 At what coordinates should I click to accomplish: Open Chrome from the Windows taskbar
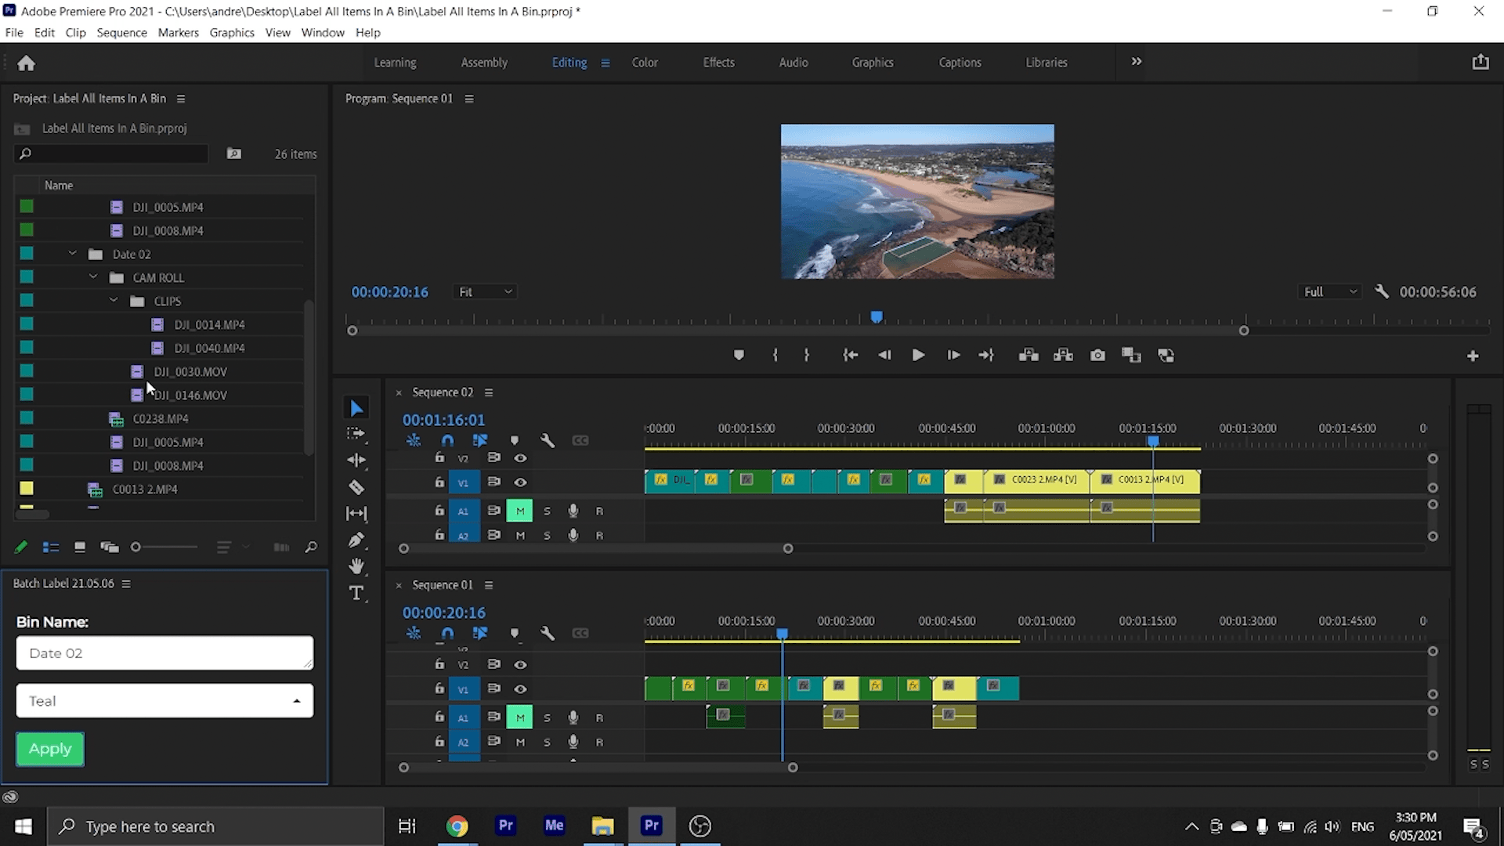[457, 826]
